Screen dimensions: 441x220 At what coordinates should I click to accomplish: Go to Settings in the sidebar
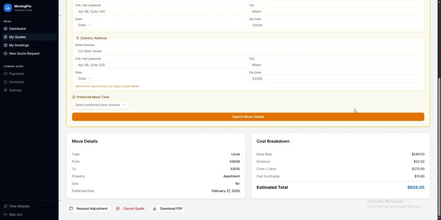point(15,90)
